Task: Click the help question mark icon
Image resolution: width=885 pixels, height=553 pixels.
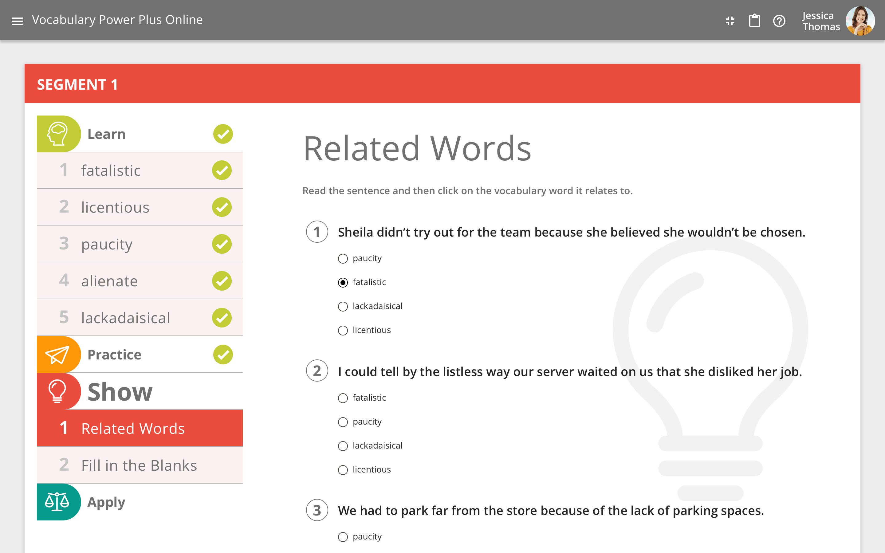Action: (779, 21)
